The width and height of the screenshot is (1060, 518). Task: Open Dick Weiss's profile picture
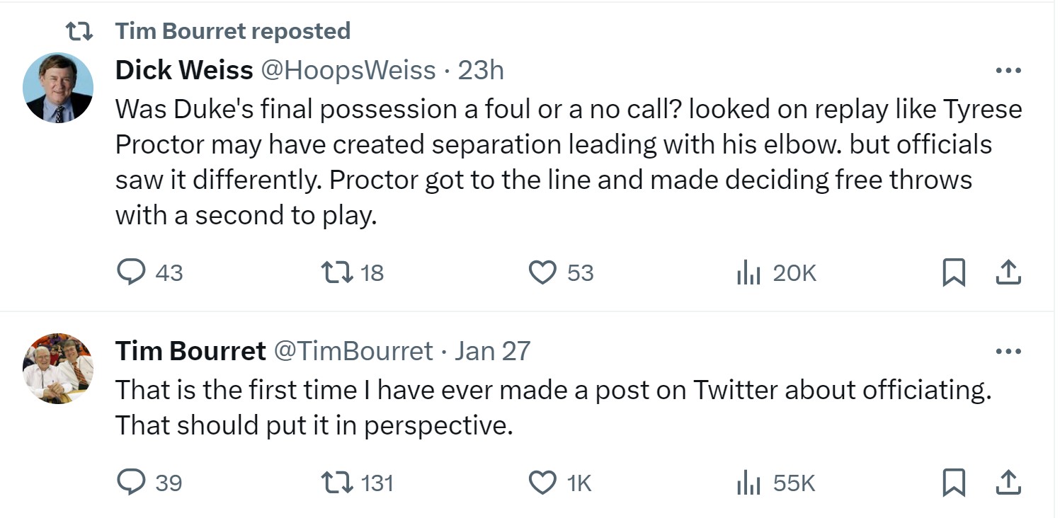click(x=58, y=88)
